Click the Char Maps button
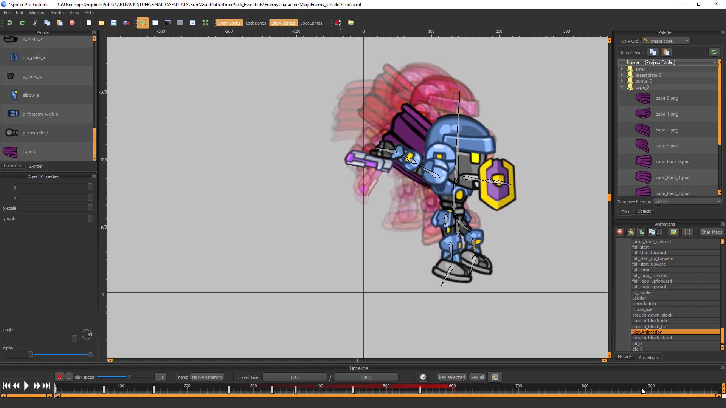The height and width of the screenshot is (408, 726). point(711,232)
